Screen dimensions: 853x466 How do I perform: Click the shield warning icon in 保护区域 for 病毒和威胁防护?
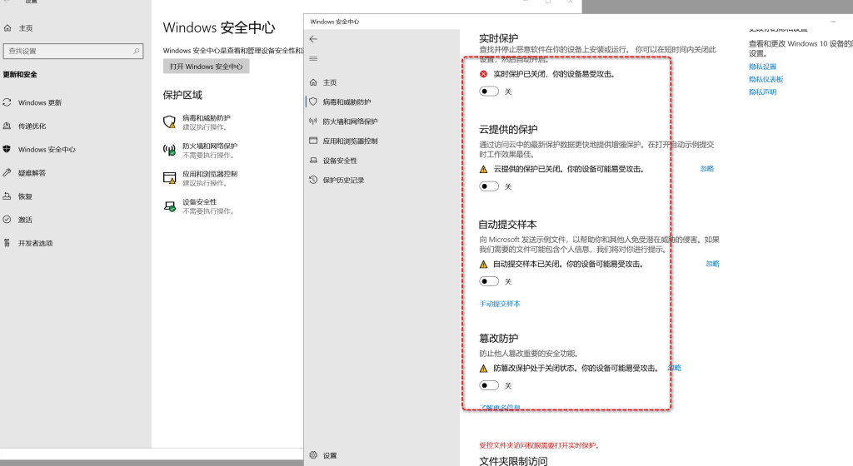[170, 121]
